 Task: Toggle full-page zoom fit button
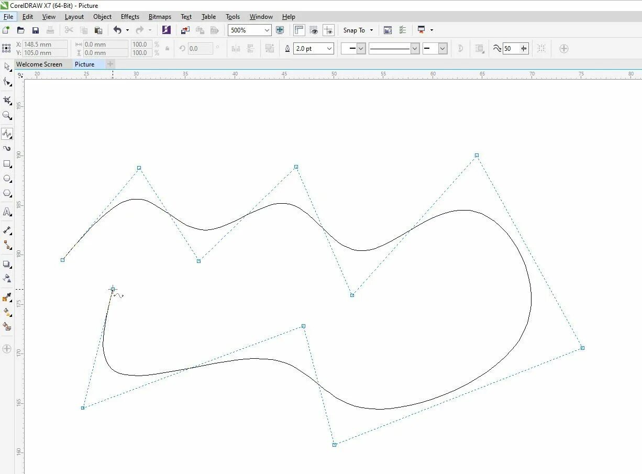tap(280, 30)
